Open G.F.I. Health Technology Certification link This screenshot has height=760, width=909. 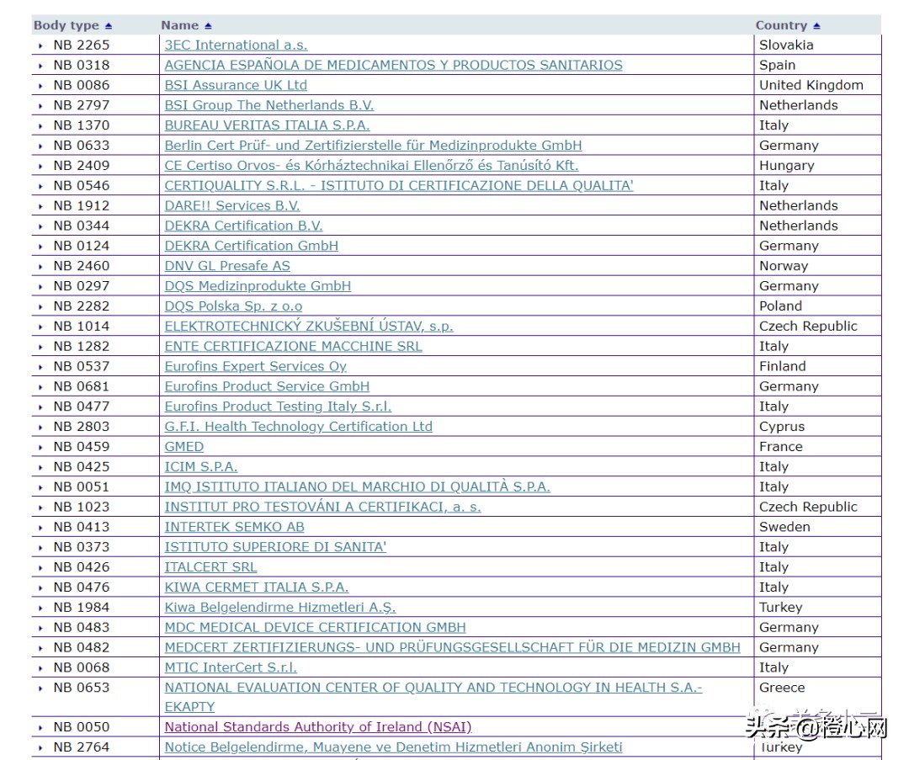point(299,427)
